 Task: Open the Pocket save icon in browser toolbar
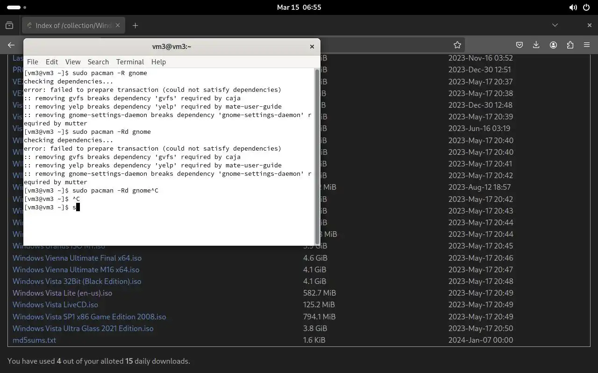pyautogui.click(x=520, y=45)
